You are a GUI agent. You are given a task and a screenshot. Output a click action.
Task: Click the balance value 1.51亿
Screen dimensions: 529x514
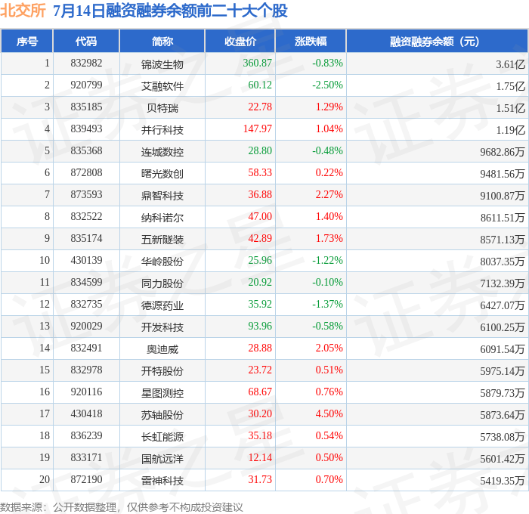(x=510, y=108)
